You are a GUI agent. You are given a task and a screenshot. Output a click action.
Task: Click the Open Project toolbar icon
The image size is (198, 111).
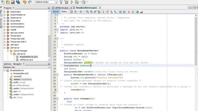coord(13,2)
